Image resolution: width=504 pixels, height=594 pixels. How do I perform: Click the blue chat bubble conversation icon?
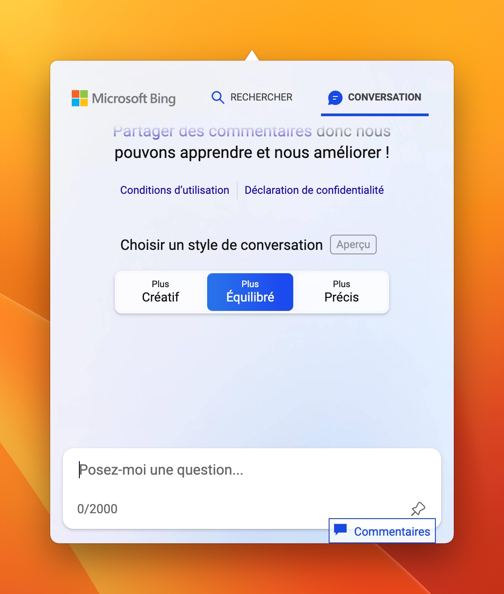(x=335, y=97)
